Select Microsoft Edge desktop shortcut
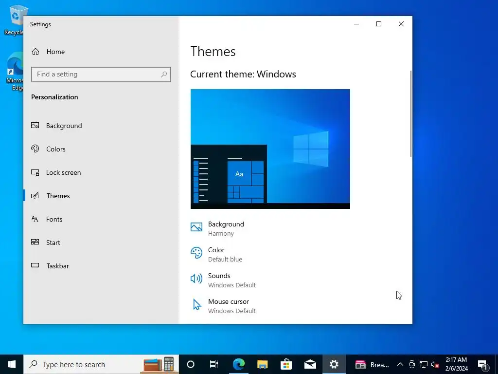Image resolution: width=498 pixels, height=374 pixels. [15, 72]
